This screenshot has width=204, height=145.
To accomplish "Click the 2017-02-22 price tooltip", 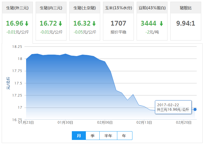I will (x=173, y=107).
